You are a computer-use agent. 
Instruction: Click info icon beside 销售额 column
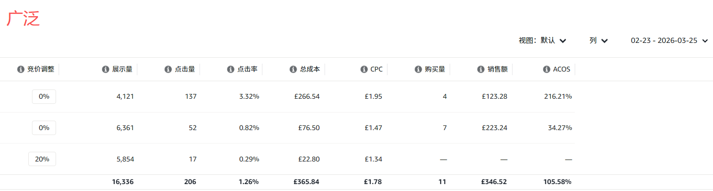(x=480, y=69)
